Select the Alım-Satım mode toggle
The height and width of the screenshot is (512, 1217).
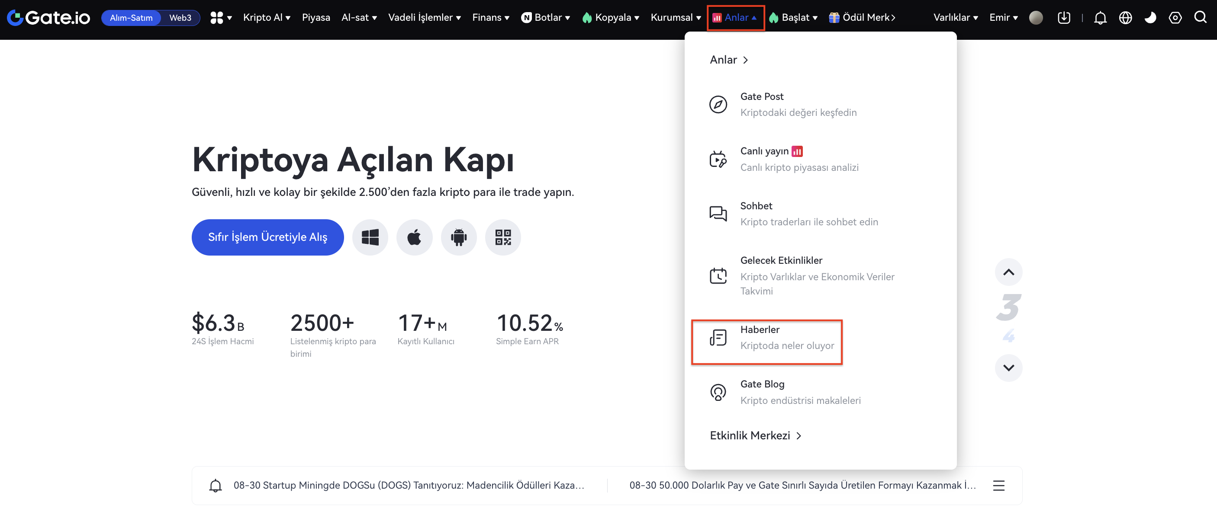[x=131, y=18]
